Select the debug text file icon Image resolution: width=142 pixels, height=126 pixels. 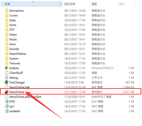(x=7, y=78)
